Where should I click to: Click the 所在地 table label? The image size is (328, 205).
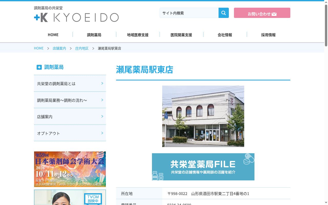point(127,194)
